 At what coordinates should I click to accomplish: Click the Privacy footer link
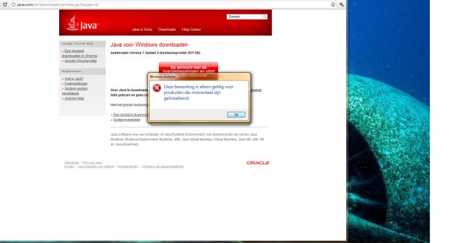click(69, 167)
